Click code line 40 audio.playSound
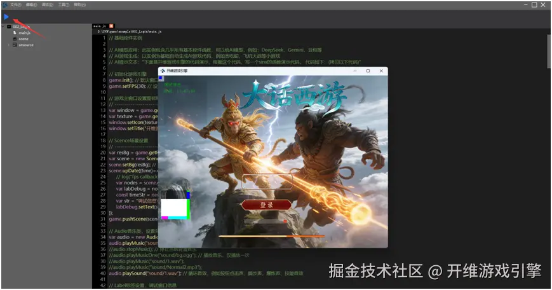 pos(206,273)
